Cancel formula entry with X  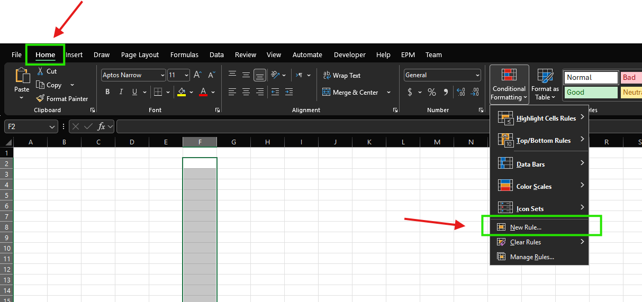(76, 126)
